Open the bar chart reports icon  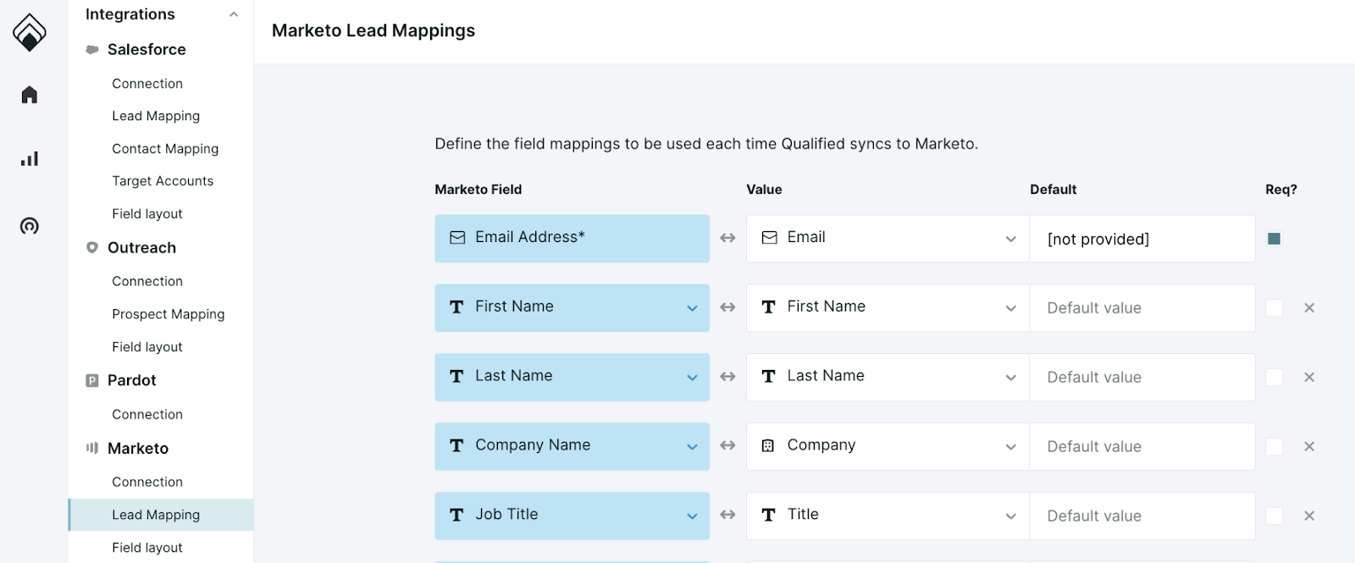pos(30,159)
